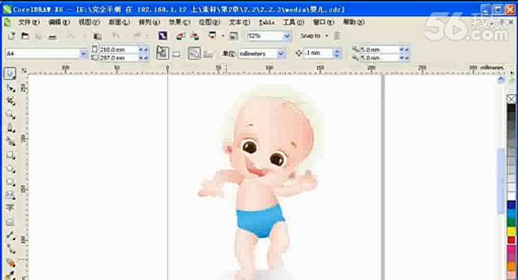This screenshot has height=280, width=518.
Task: Pick the black palette swatch
Action: coord(511,108)
